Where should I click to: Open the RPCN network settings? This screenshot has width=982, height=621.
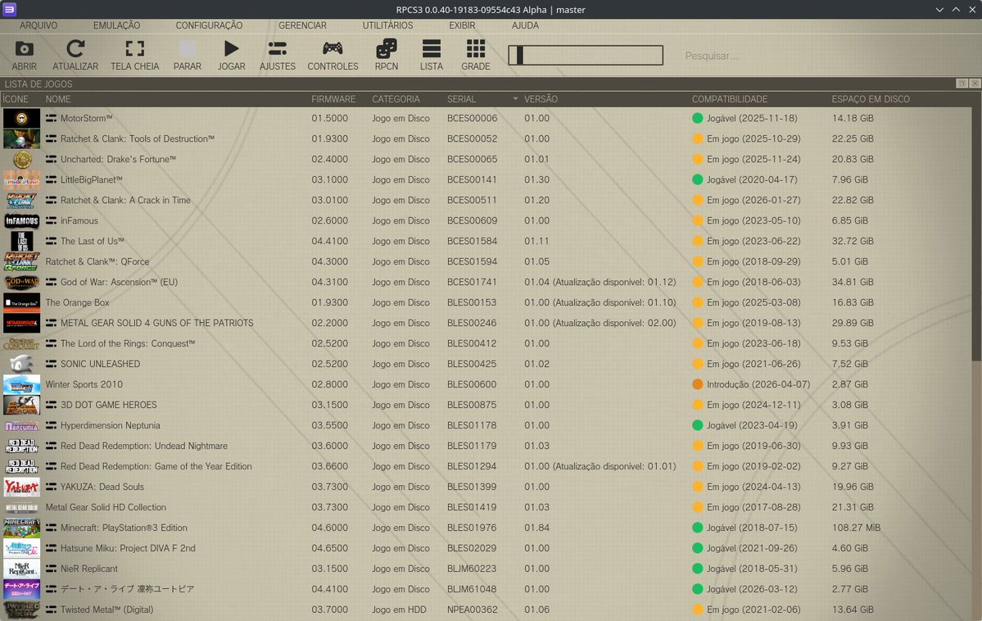click(x=387, y=55)
